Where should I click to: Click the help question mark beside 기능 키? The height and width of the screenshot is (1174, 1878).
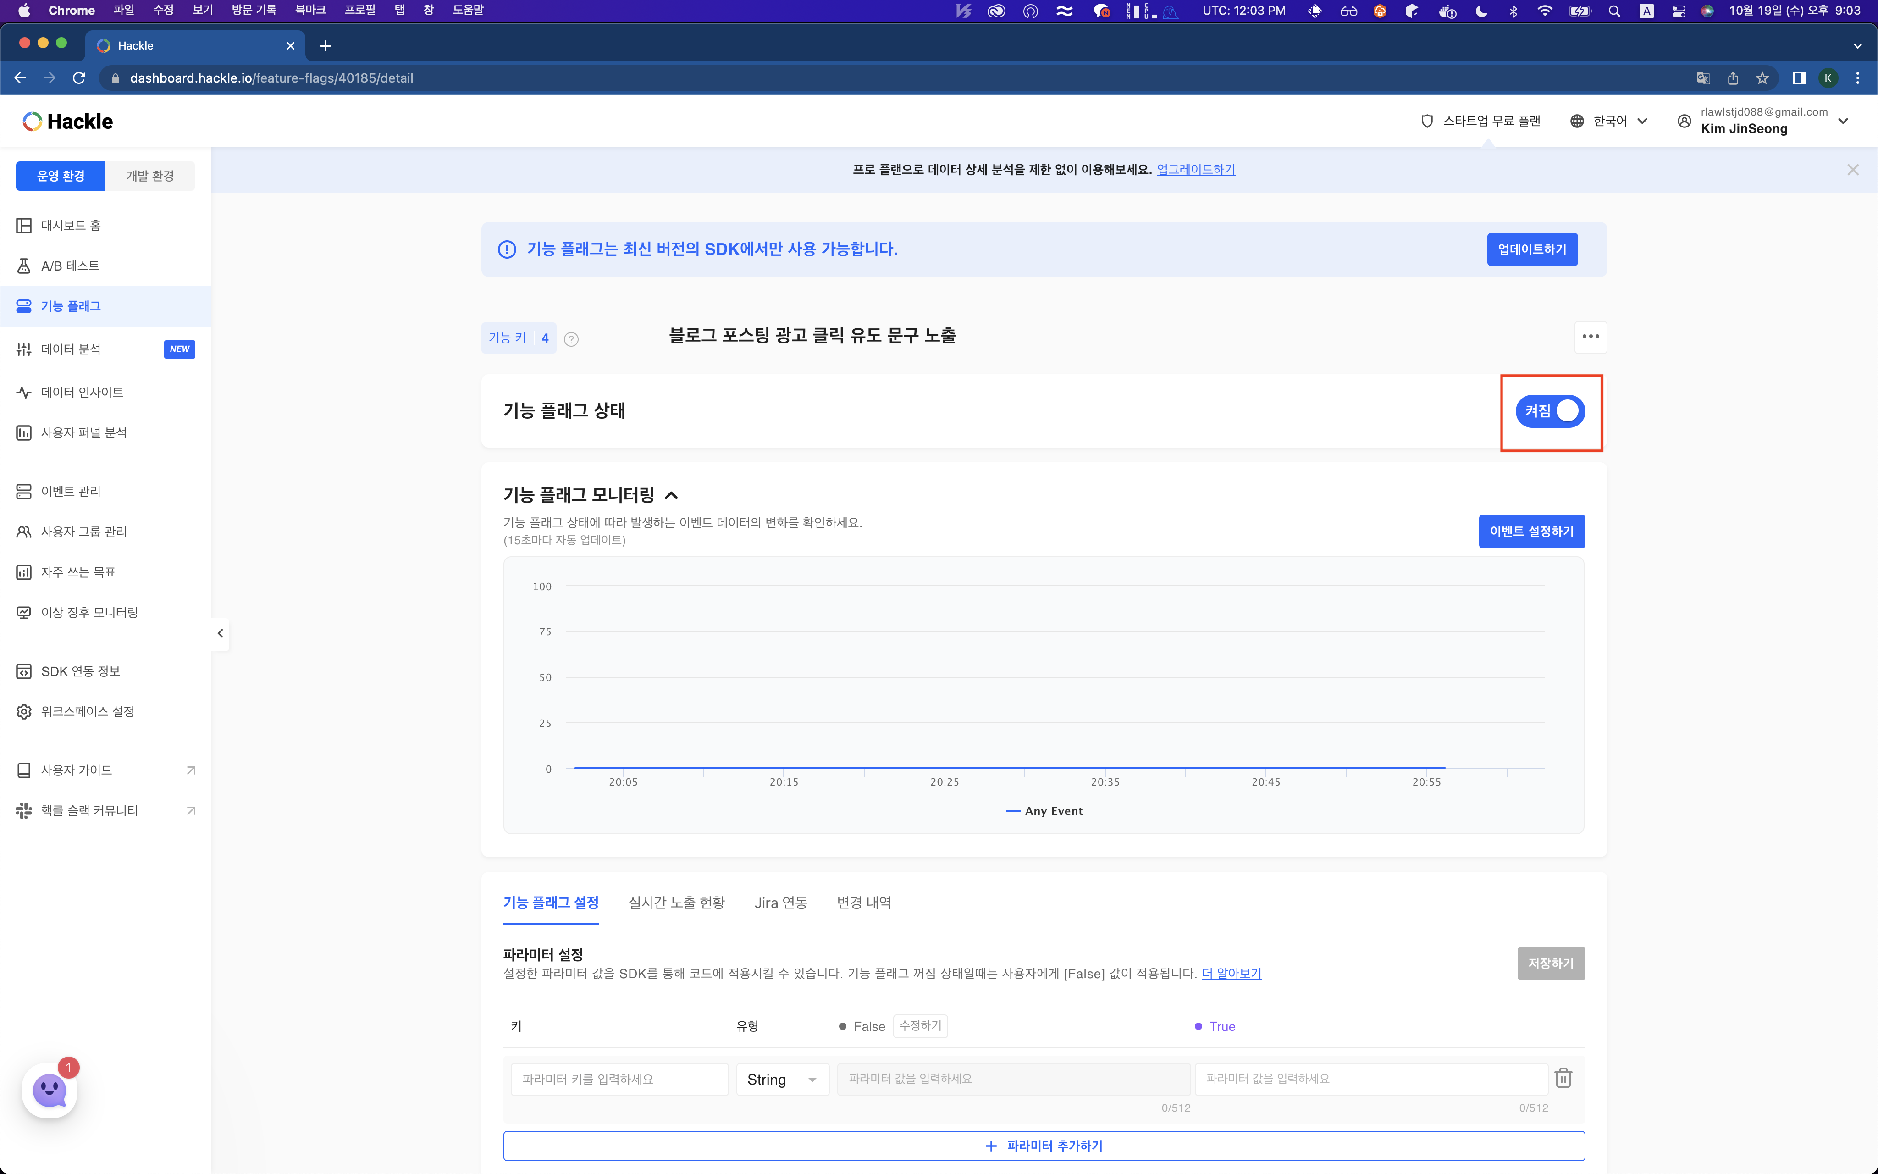pyautogui.click(x=571, y=339)
